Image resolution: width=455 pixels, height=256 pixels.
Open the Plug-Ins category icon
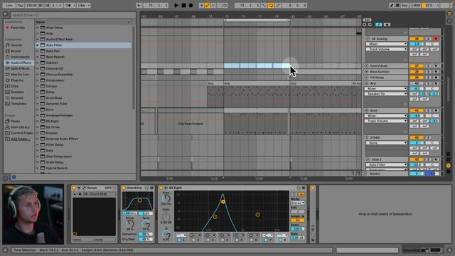pos(8,80)
